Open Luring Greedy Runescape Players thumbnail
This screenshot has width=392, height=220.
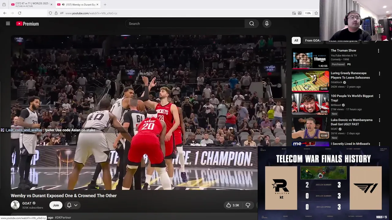[310, 81]
